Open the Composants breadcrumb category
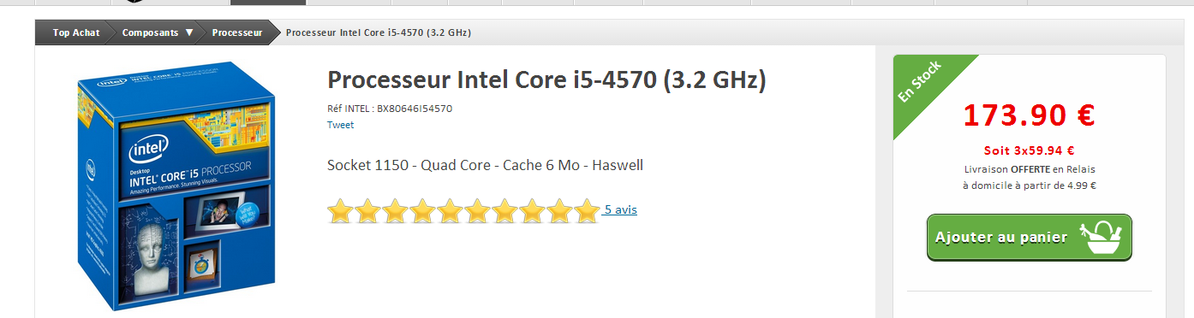Viewport: 1194px width, 318px height. point(150,32)
